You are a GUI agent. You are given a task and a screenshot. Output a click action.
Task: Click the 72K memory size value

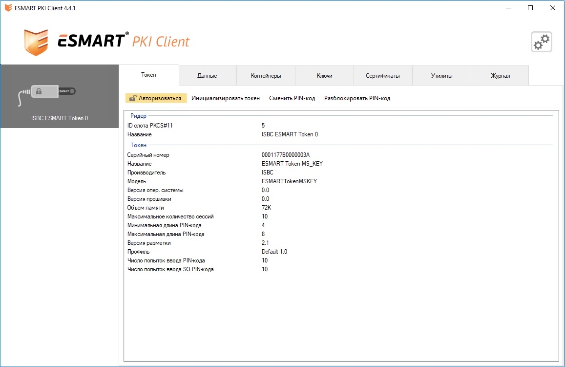[x=266, y=208]
